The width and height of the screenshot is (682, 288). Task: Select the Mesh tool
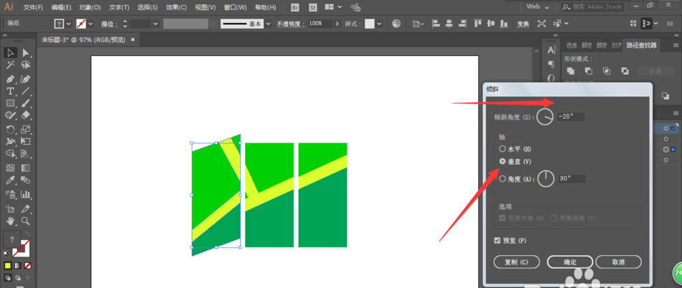click(x=10, y=167)
